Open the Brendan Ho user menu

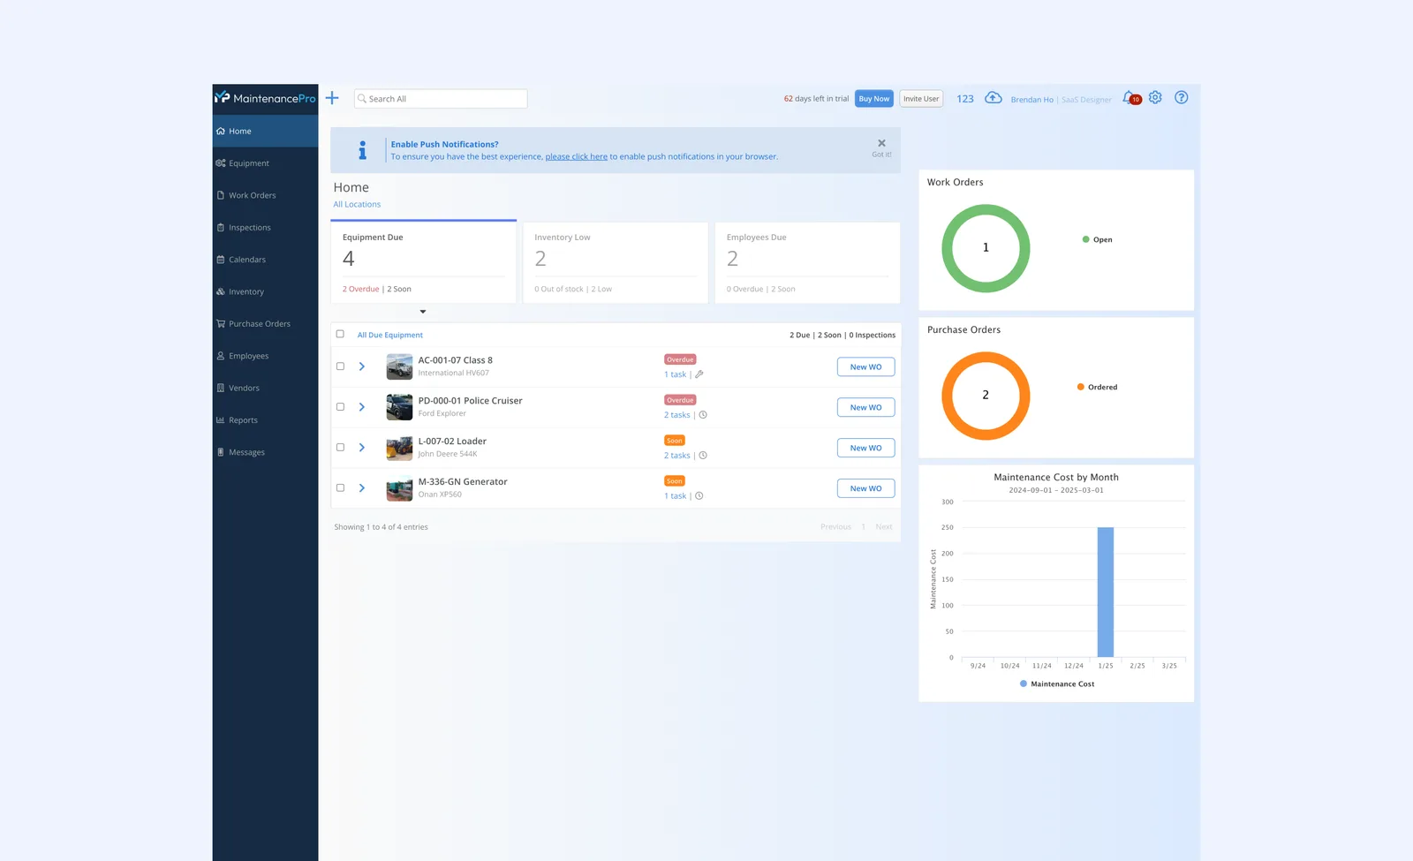click(1032, 100)
